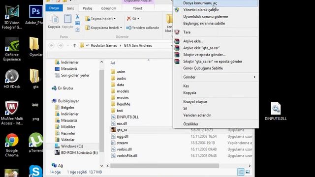Go up one folder level arrow

point(74,46)
